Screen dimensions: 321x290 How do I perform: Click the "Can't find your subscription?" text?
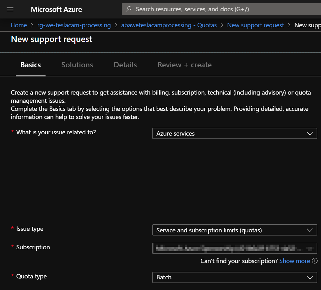click(239, 261)
